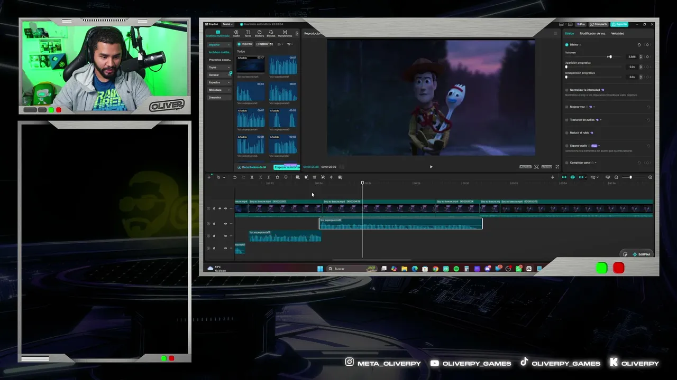Open the Stickers tab

(259, 33)
